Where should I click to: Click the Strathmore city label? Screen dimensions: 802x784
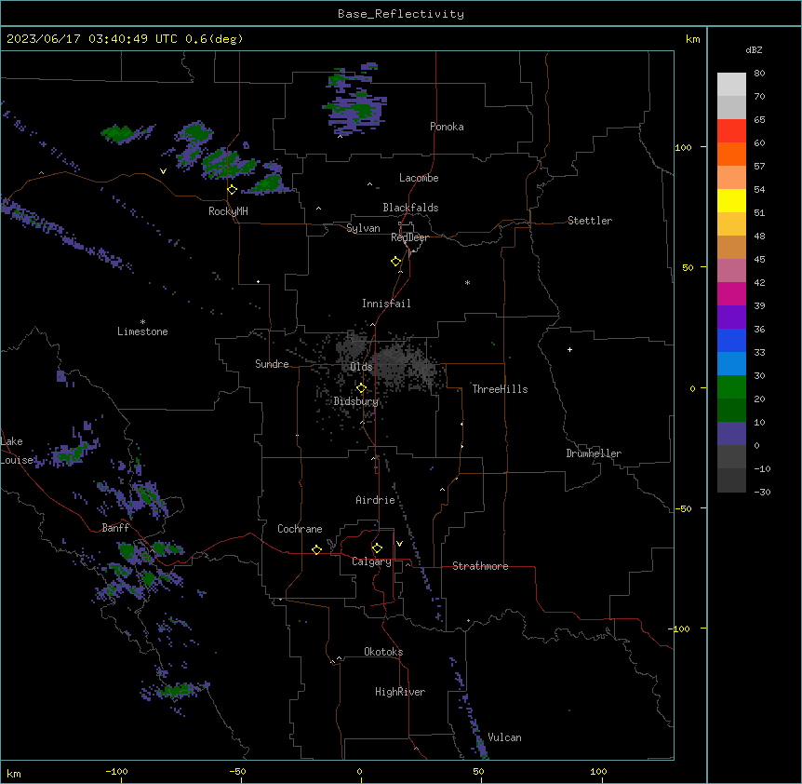click(480, 566)
